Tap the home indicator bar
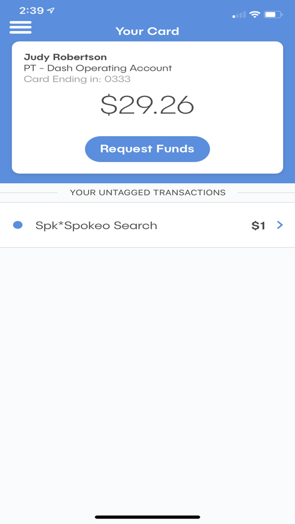 coord(147,516)
